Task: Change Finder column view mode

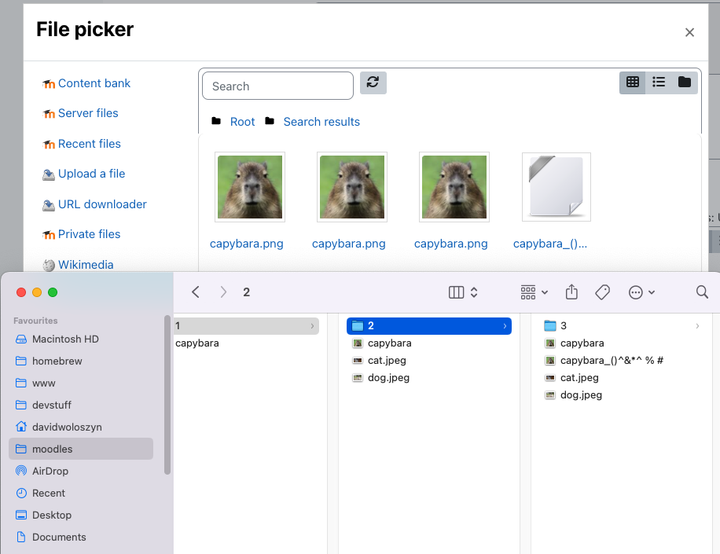Action: 456,292
